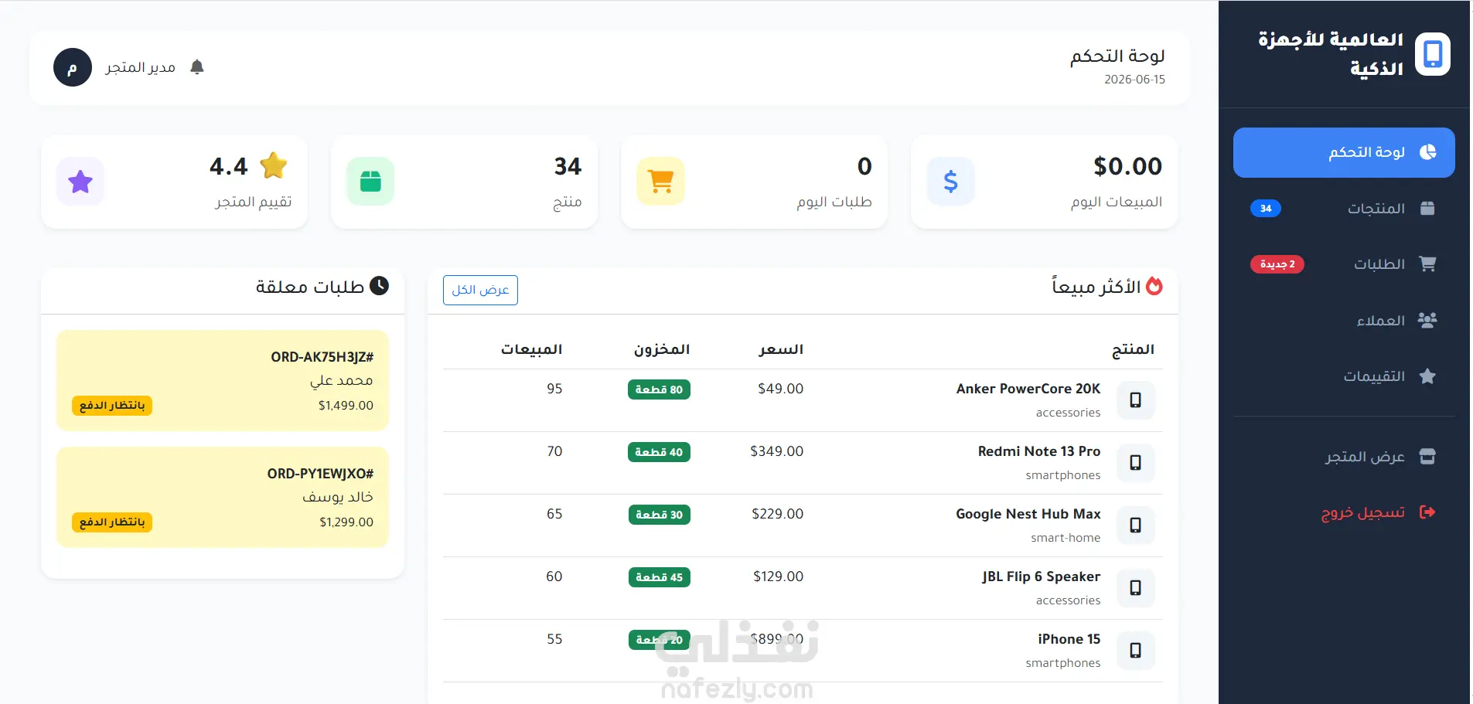Click customer name خالد يوسف
This screenshot has height=704, width=1473.
click(x=338, y=497)
